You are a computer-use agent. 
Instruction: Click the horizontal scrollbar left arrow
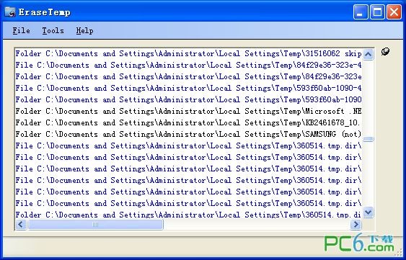(x=21, y=224)
